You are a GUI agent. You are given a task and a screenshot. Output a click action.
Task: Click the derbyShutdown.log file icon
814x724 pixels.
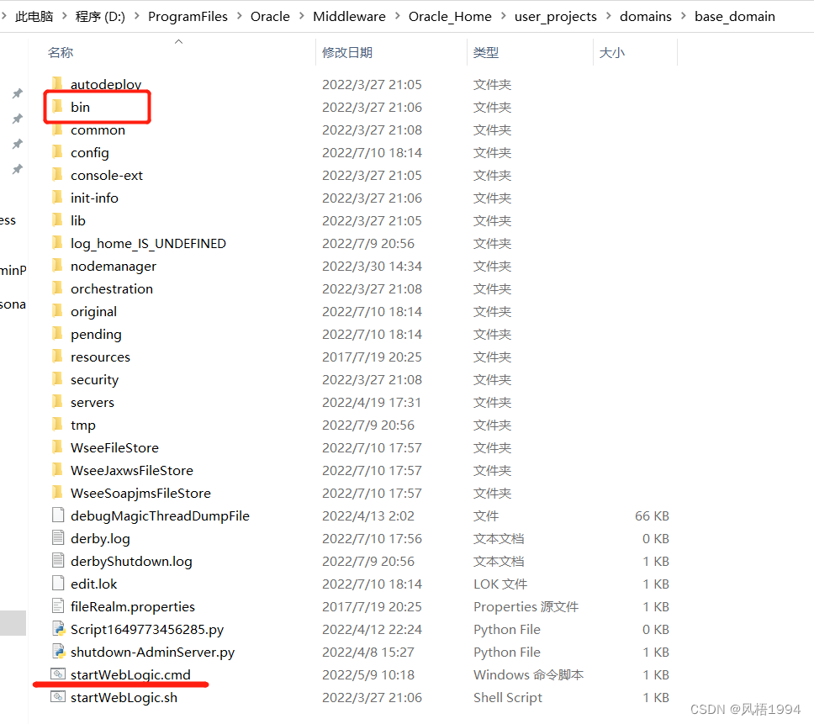(x=58, y=561)
